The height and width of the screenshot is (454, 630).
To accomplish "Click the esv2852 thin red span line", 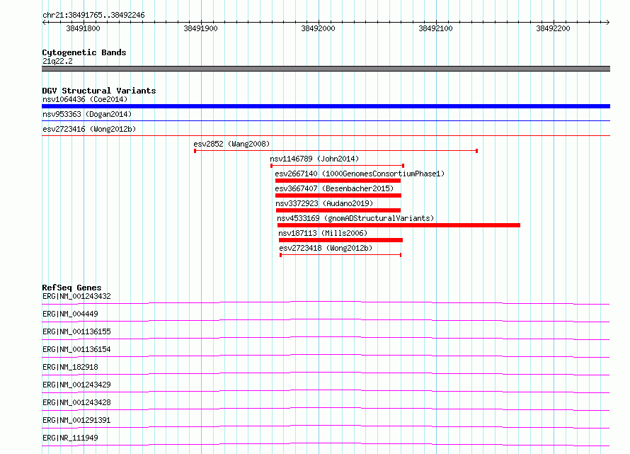I will (336, 151).
